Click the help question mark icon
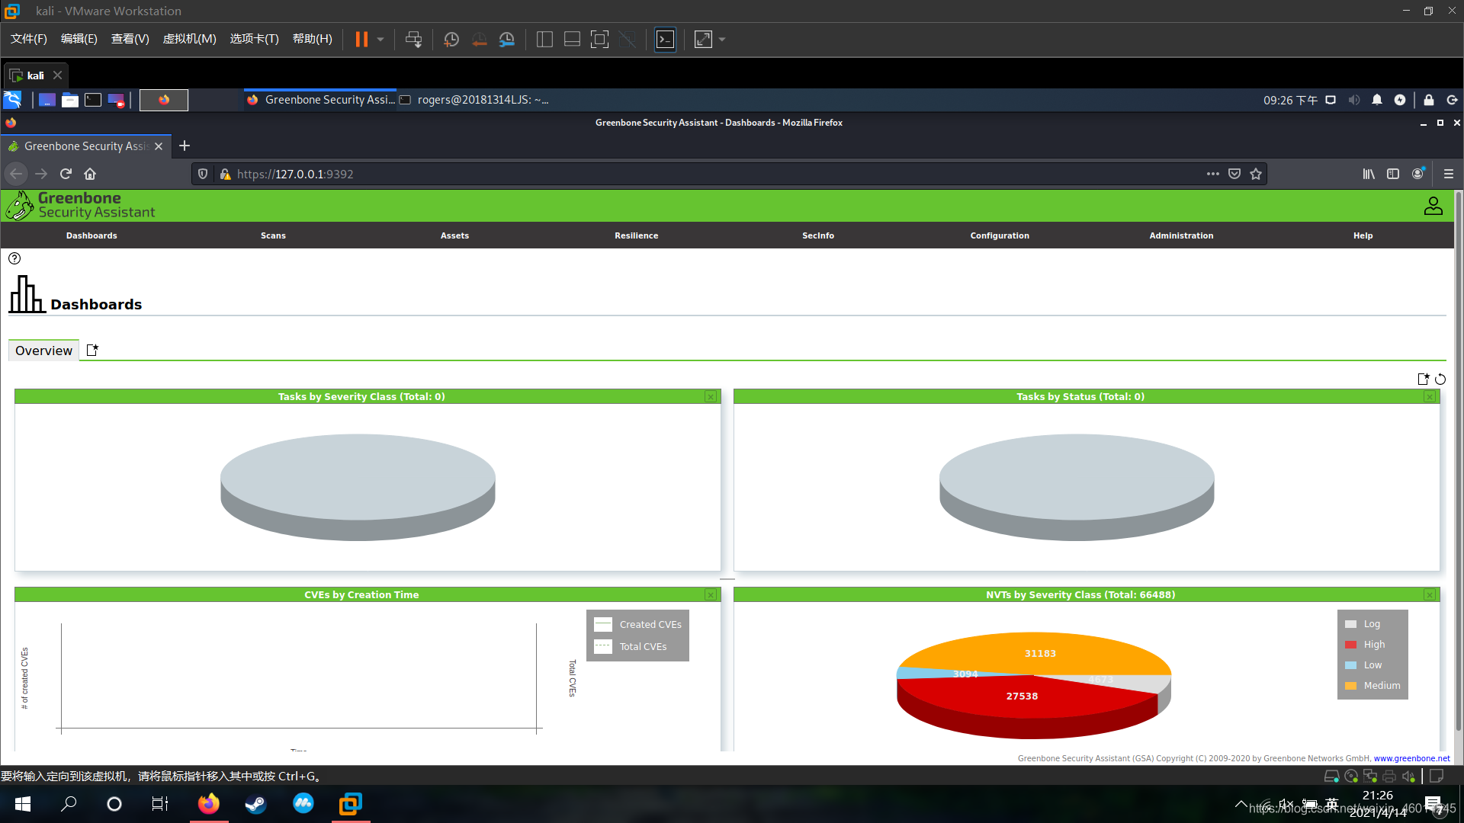 14,258
